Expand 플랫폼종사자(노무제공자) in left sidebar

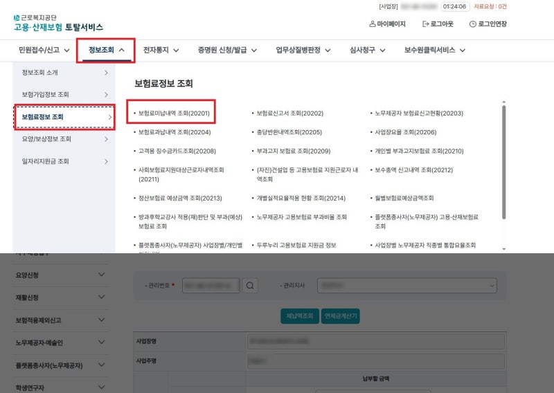[x=61, y=365]
